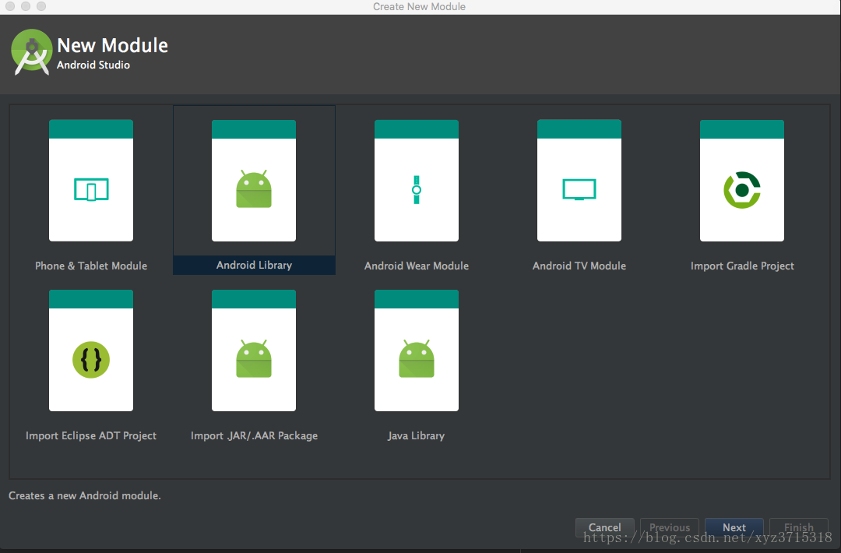The image size is (841, 553).
Task: Click the Import Eclipse ADT Project label
Action: click(91, 435)
